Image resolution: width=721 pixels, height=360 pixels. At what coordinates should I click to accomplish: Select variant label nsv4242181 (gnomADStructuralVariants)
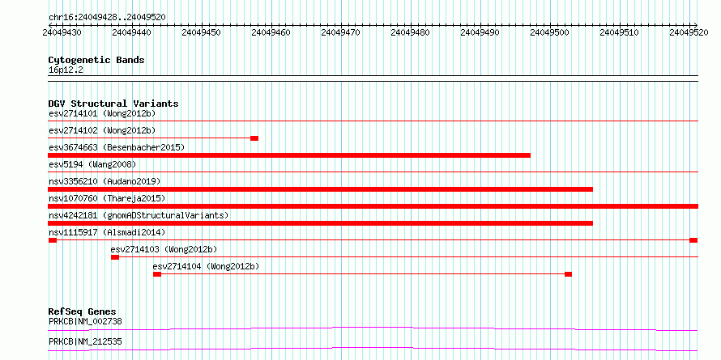(x=139, y=215)
